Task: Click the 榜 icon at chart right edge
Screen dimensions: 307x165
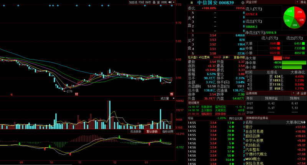Action: pos(172,94)
